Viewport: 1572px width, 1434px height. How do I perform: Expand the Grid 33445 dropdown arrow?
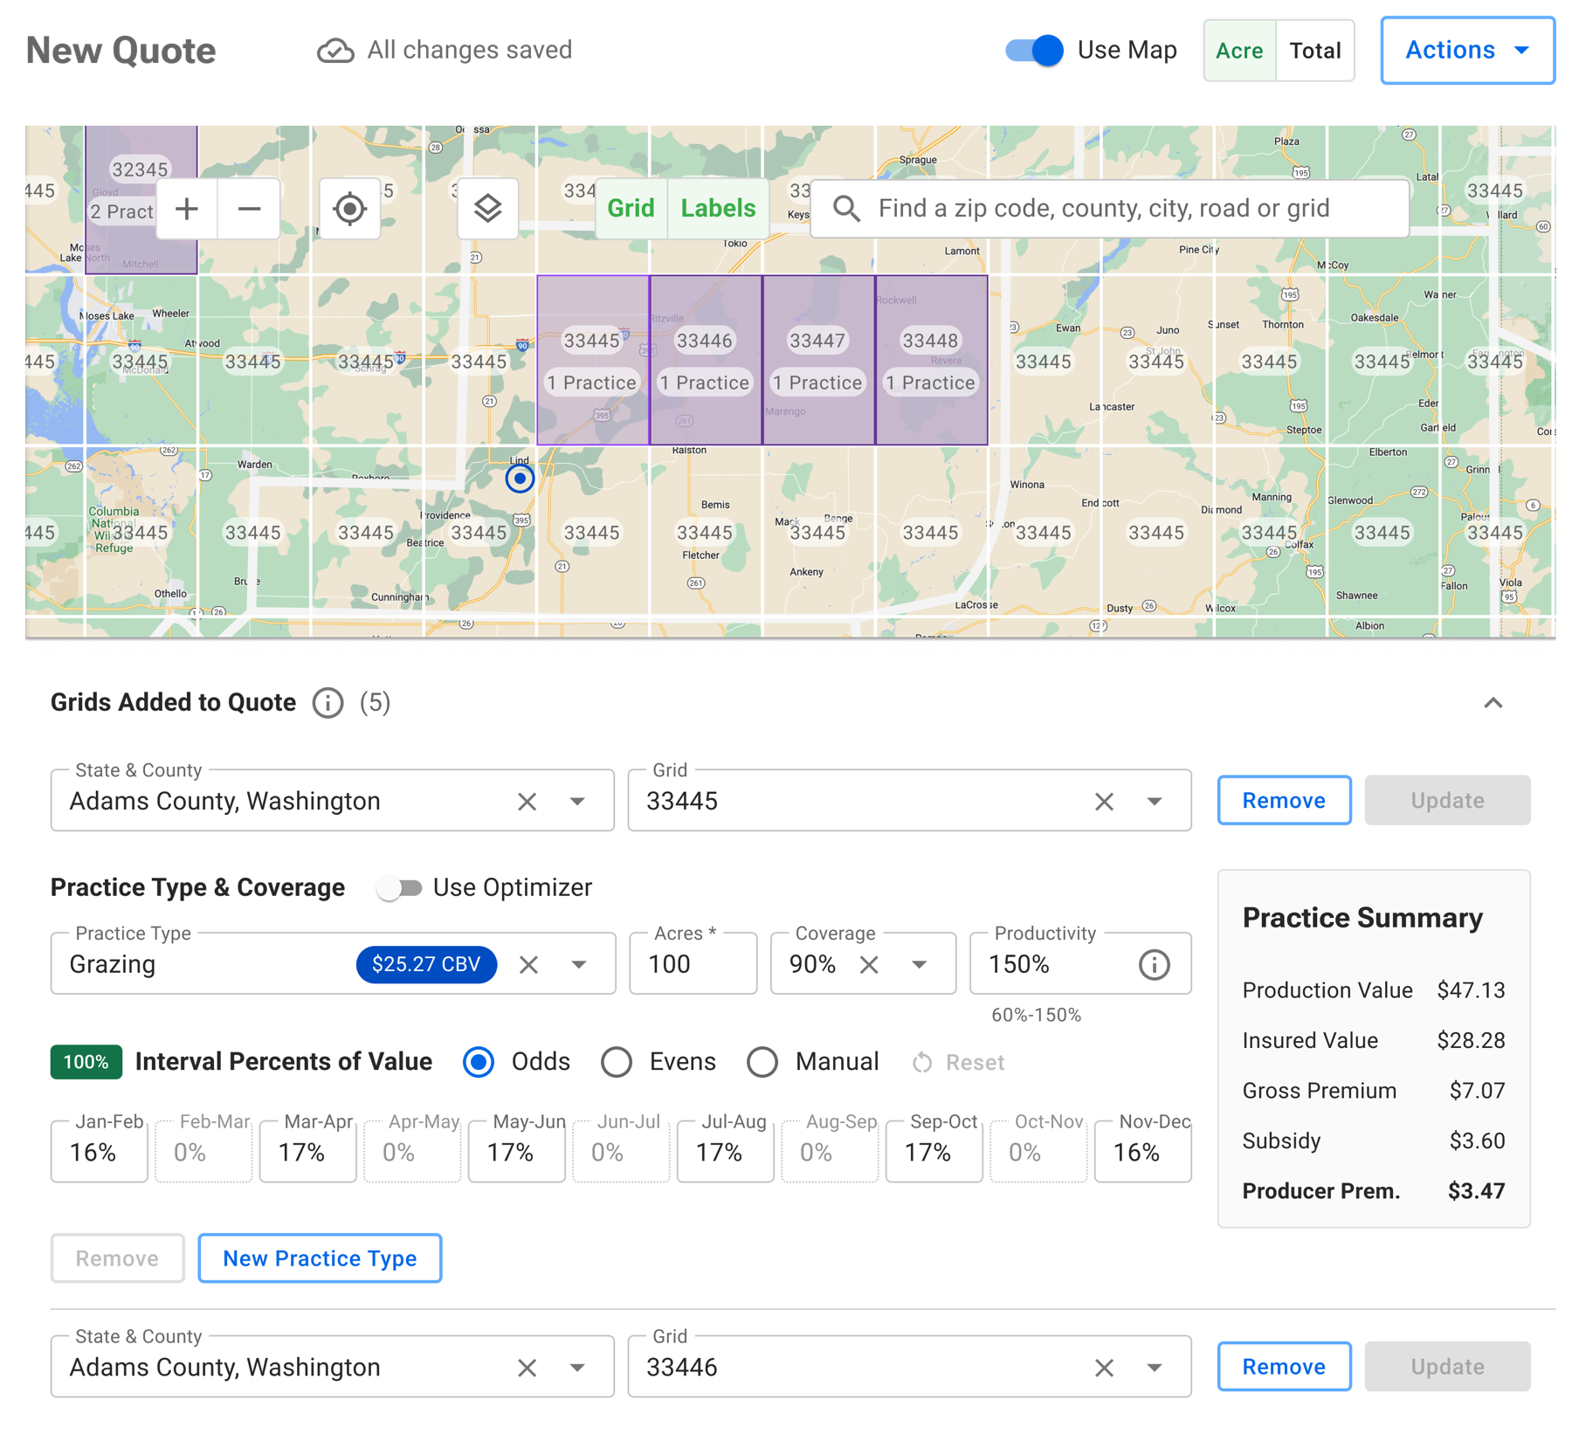1155,802
